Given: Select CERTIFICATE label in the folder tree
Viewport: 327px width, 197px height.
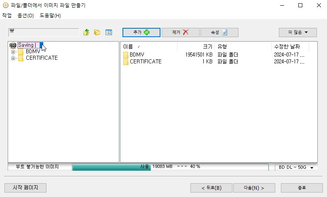Looking at the screenshot, I should click(42, 58).
